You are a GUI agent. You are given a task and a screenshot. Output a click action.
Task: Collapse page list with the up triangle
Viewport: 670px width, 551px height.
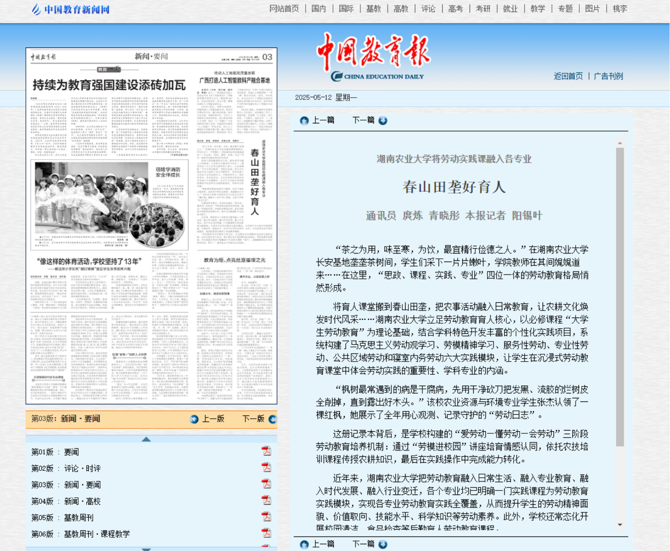coord(146,439)
